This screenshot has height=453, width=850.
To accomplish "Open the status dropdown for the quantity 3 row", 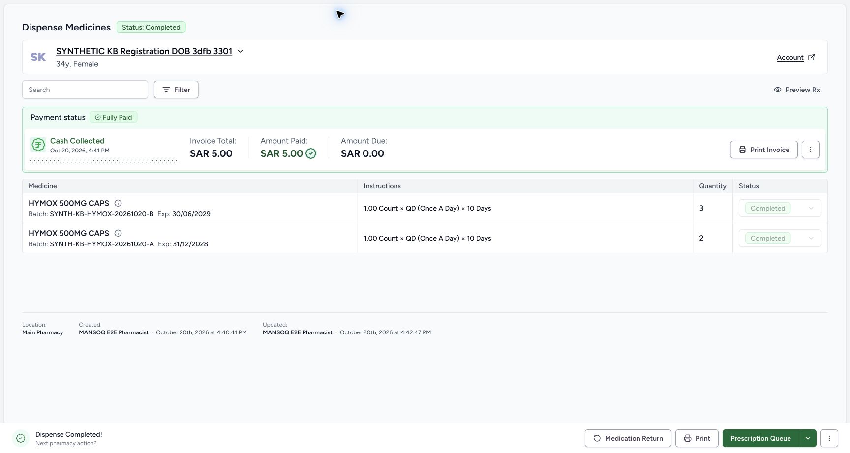I will [x=780, y=208].
